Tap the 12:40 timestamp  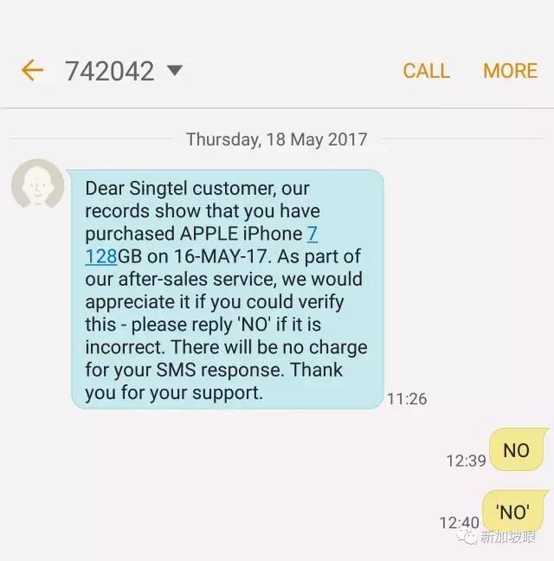(x=460, y=523)
